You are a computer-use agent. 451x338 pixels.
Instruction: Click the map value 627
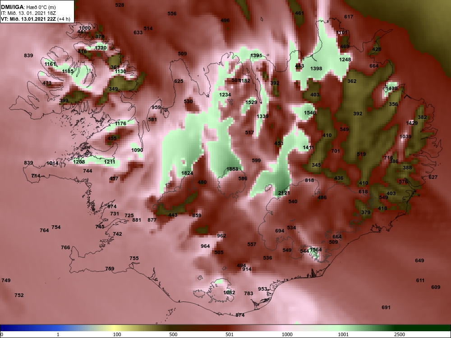[433, 177]
